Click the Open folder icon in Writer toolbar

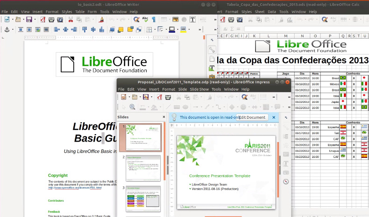[18, 20]
